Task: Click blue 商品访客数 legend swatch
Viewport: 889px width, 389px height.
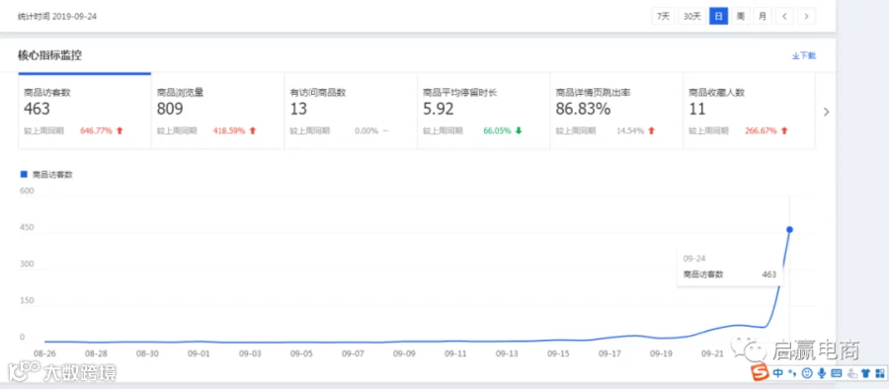Action: point(24,174)
